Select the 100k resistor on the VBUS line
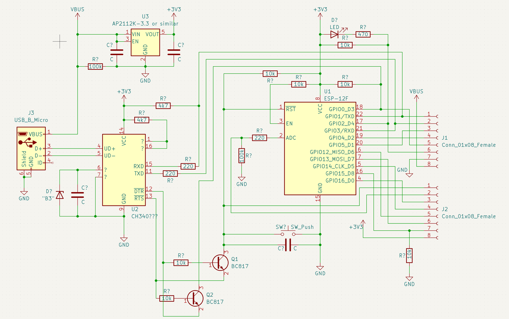The image size is (509, 319). (x=95, y=67)
